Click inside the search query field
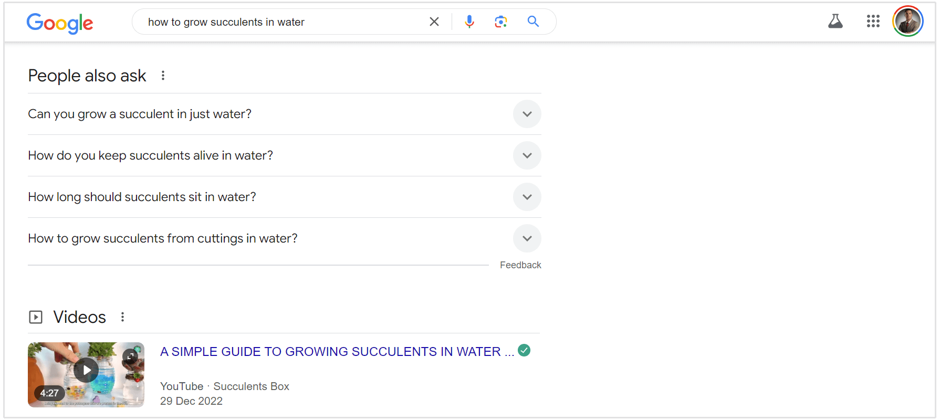The image size is (940, 420). pos(284,22)
